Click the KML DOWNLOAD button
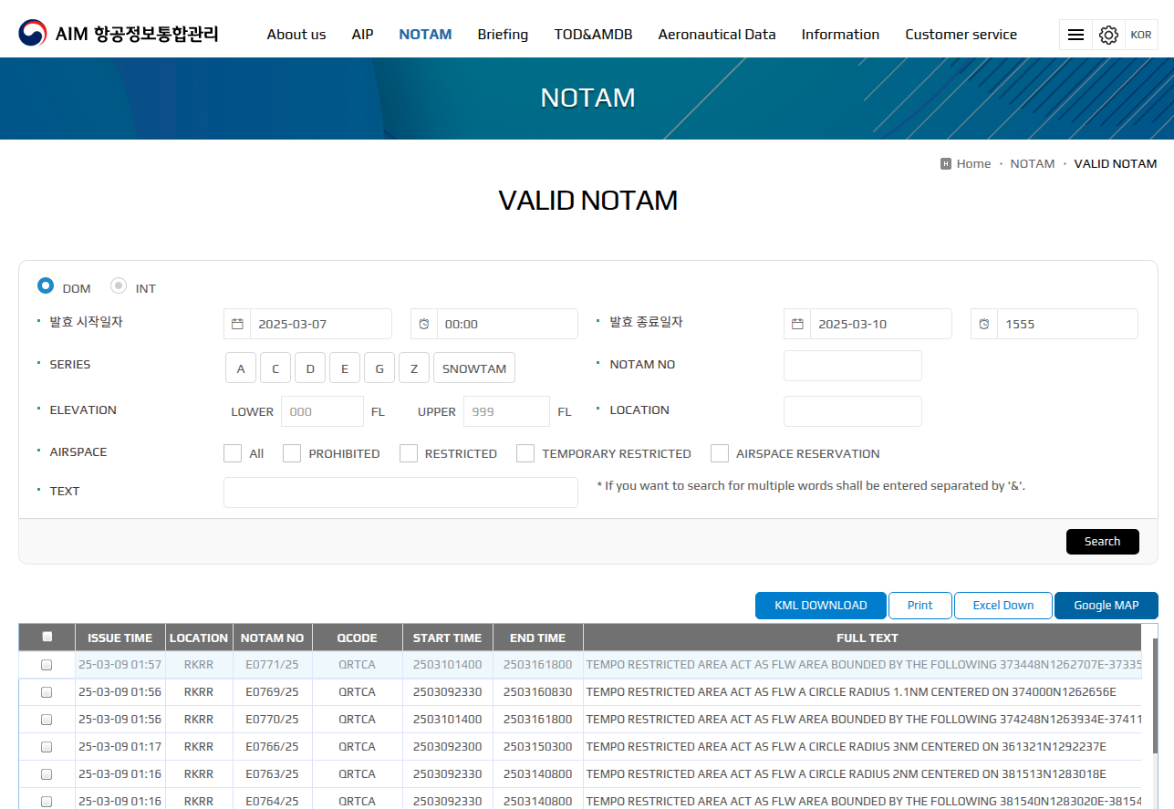The image size is (1174, 809). tap(820, 606)
